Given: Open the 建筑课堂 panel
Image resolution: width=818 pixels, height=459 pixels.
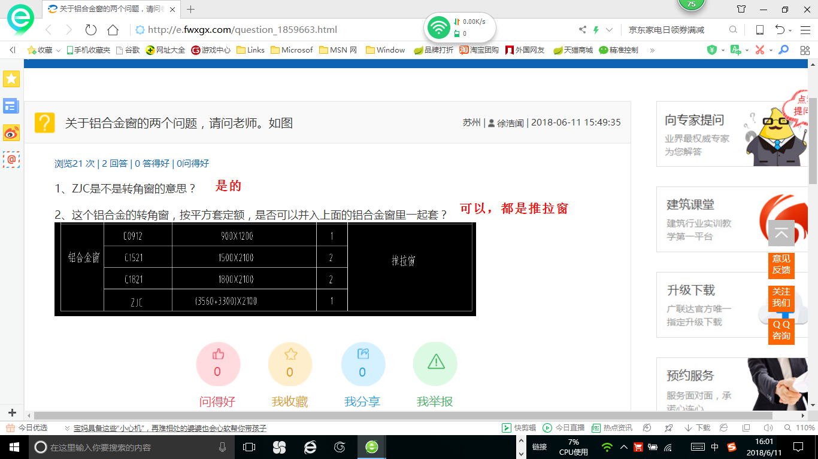Looking at the screenshot, I should coord(732,219).
